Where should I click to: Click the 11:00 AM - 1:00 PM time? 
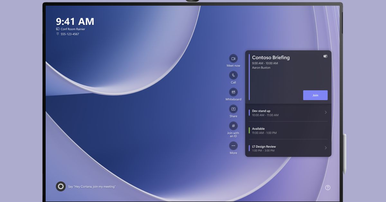click(x=264, y=133)
